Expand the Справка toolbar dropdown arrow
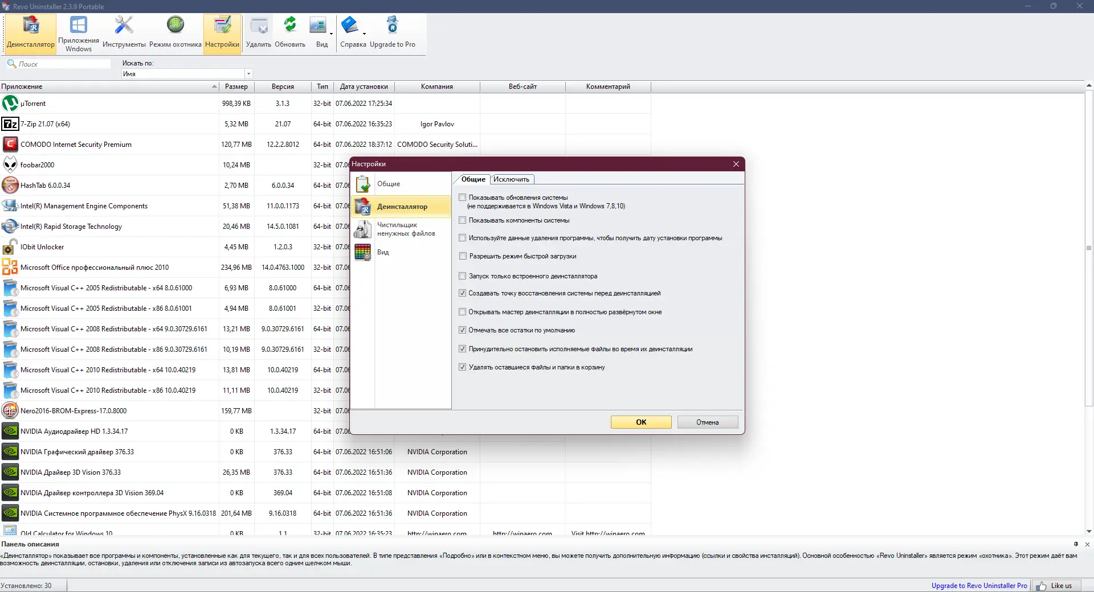The width and height of the screenshot is (1094, 592). (364, 34)
